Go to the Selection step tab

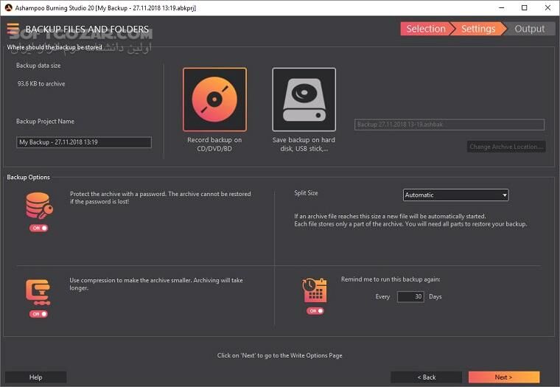point(425,29)
